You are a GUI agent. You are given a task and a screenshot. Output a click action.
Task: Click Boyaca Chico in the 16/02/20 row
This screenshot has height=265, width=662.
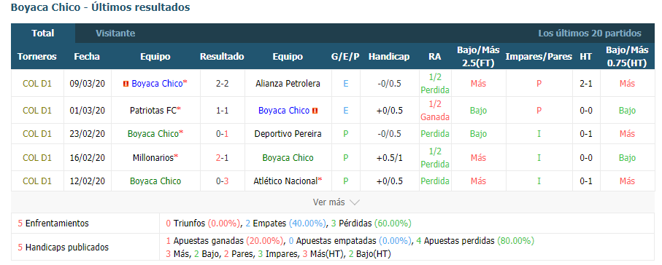click(288, 157)
